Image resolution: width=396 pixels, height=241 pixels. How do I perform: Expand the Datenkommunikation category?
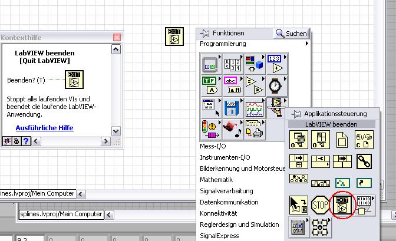click(229, 202)
